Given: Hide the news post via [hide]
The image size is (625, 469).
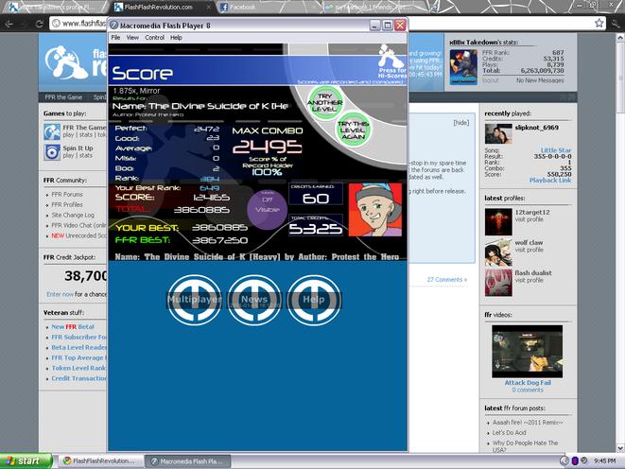Looking at the screenshot, I should [x=460, y=123].
